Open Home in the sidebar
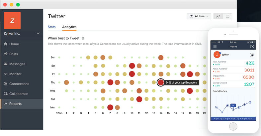261x136 pixels. (x=22, y=44)
